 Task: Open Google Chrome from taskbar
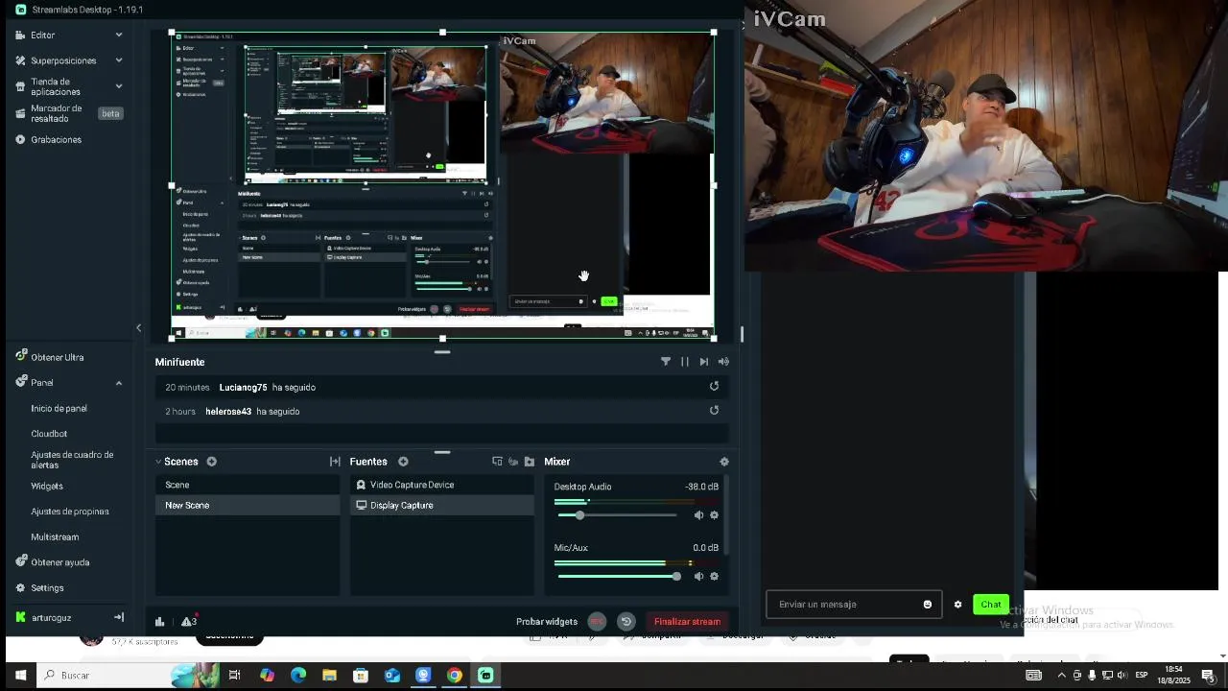455,676
